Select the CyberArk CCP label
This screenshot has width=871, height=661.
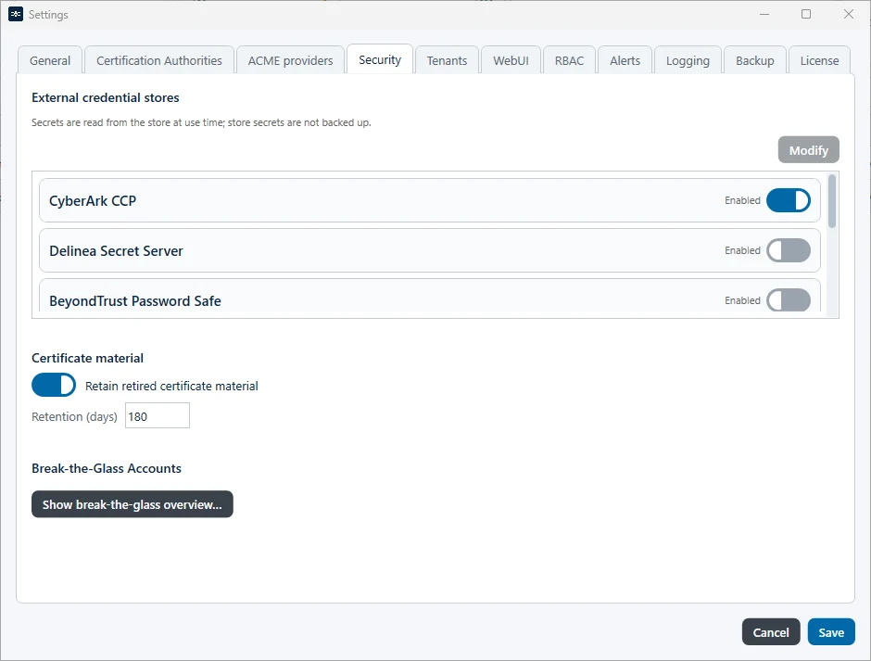tap(93, 200)
